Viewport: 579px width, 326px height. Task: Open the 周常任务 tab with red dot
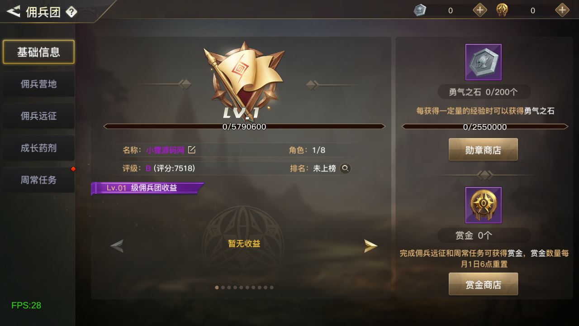coord(38,180)
